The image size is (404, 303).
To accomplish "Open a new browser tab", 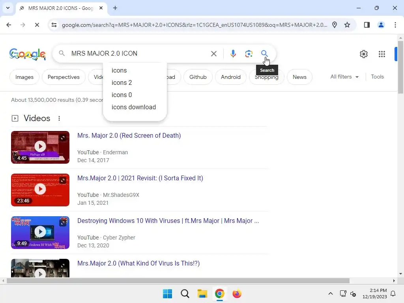I will click(x=115, y=8).
